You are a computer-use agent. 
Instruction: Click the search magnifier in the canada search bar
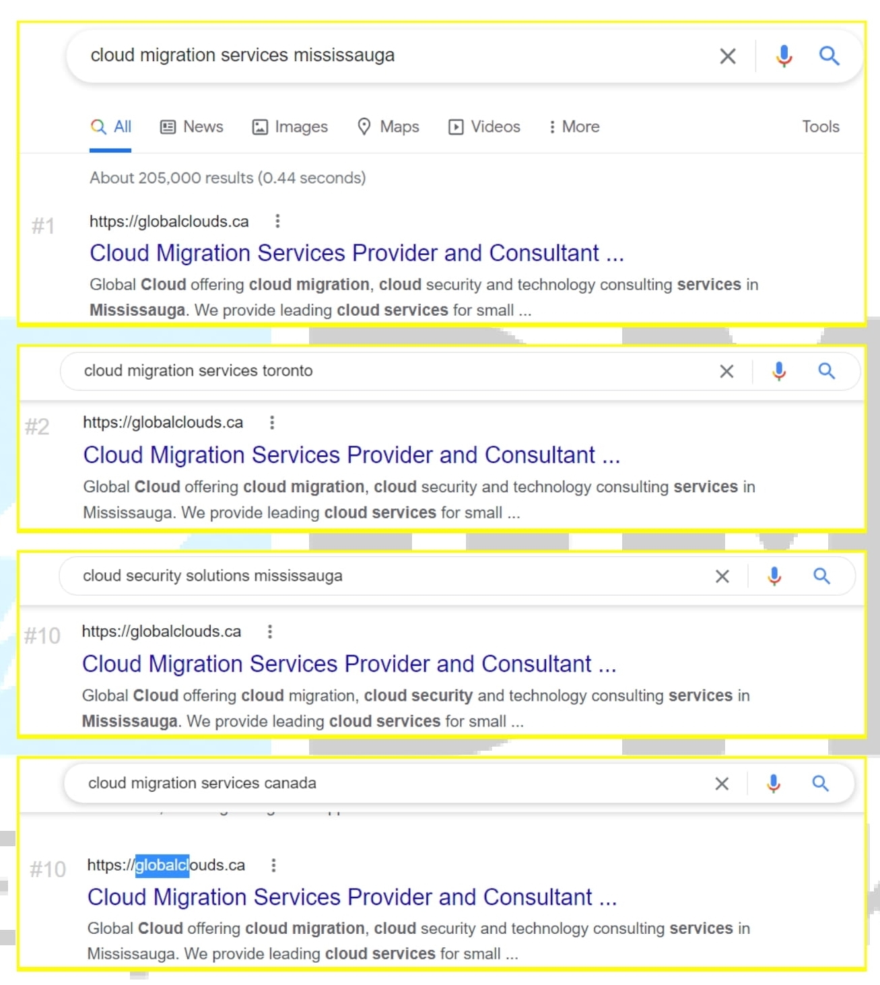tap(820, 784)
